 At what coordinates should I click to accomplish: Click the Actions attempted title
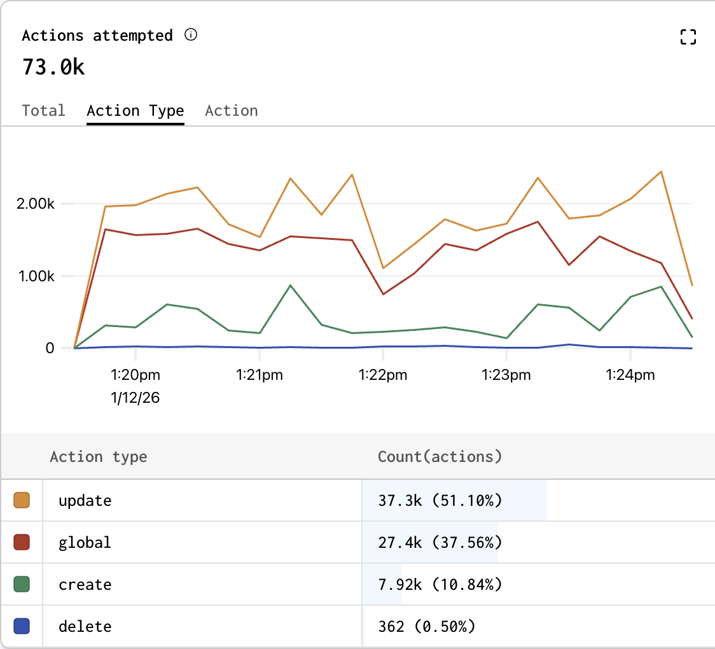pyautogui.click(x=97, y=35)
